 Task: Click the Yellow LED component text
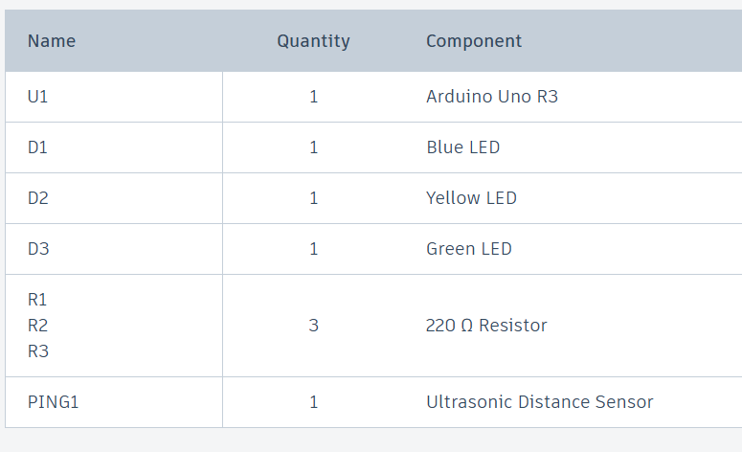tap(471, 198)
